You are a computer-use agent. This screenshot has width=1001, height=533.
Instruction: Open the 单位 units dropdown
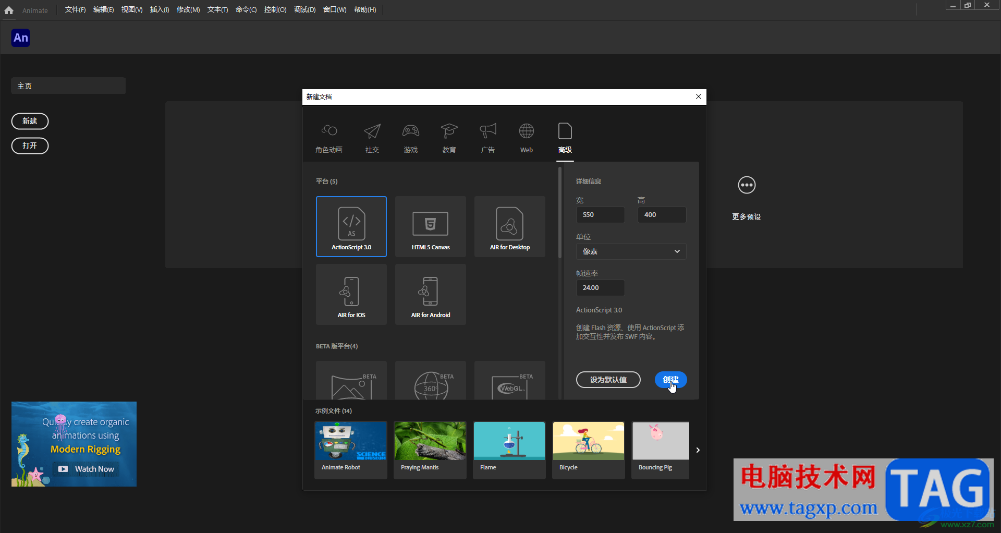click(x=631, y=251)
